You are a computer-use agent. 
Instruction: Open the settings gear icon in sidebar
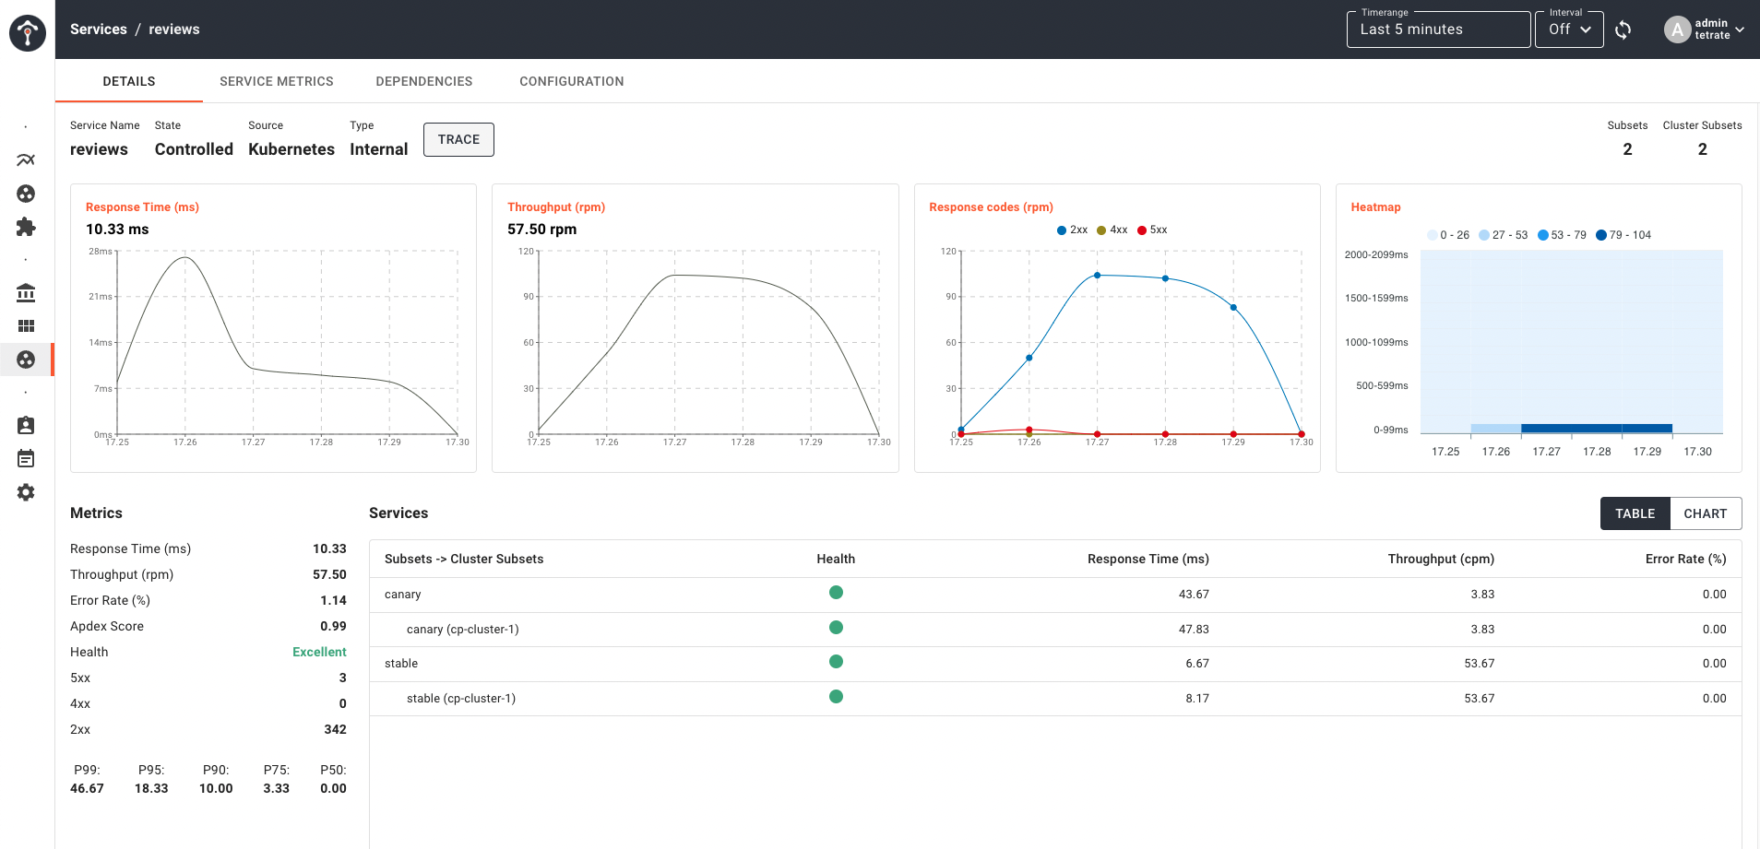26,492
